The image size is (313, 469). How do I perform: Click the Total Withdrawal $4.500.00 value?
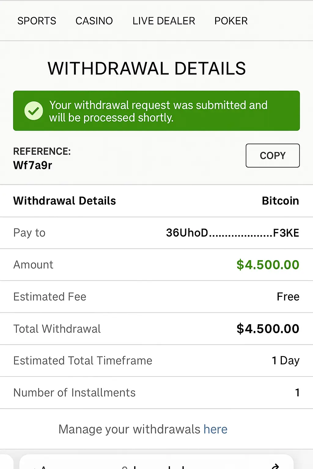pos(268,329)
